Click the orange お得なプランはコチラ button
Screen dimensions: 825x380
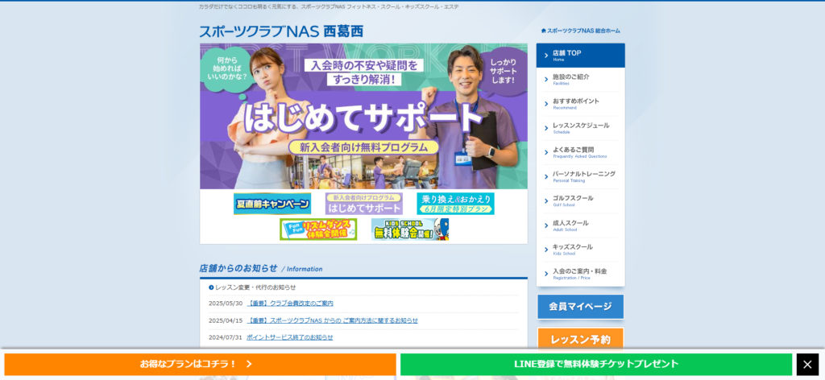(200, 365)
